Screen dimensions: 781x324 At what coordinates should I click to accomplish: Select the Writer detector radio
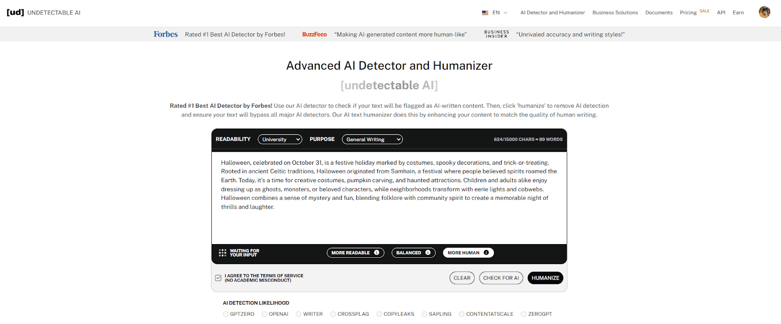pos(298,314)
